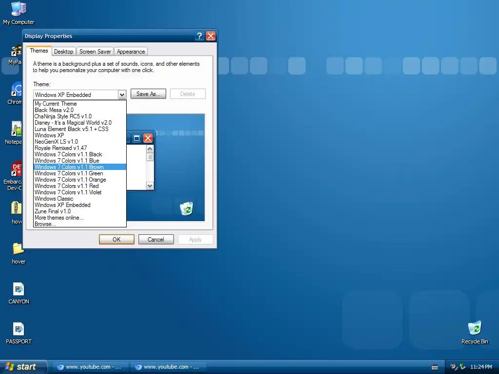Viewport: 499px width, 374px height.
Task: Click the first system tray notification icon
Action: click(454, 367)
